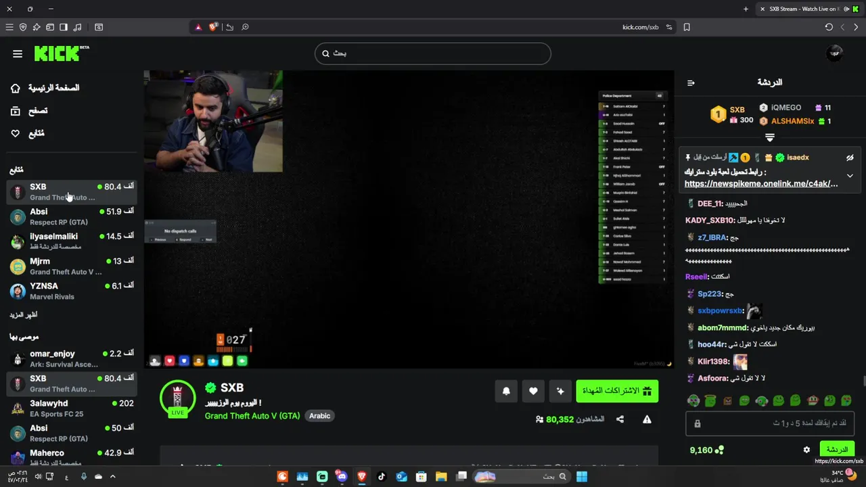866x487 pixels.
Task: Toggle the volume icon in the system tray
Action: click(x=38, y=476)
